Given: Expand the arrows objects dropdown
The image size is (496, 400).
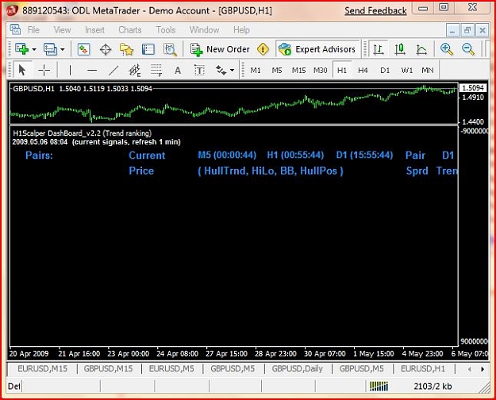Looking at the screenshot, I should pyautogui.click(x=233, y=71).
